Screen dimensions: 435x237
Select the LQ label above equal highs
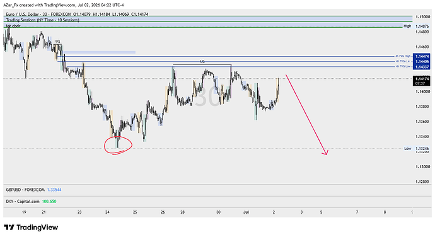point(202,61)
